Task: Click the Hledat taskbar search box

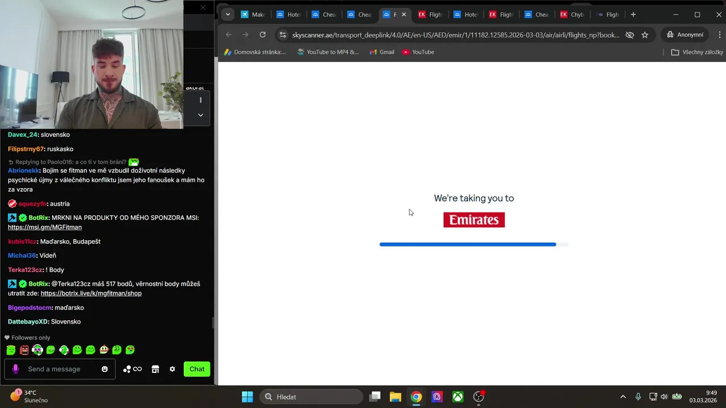Action: 311,397
